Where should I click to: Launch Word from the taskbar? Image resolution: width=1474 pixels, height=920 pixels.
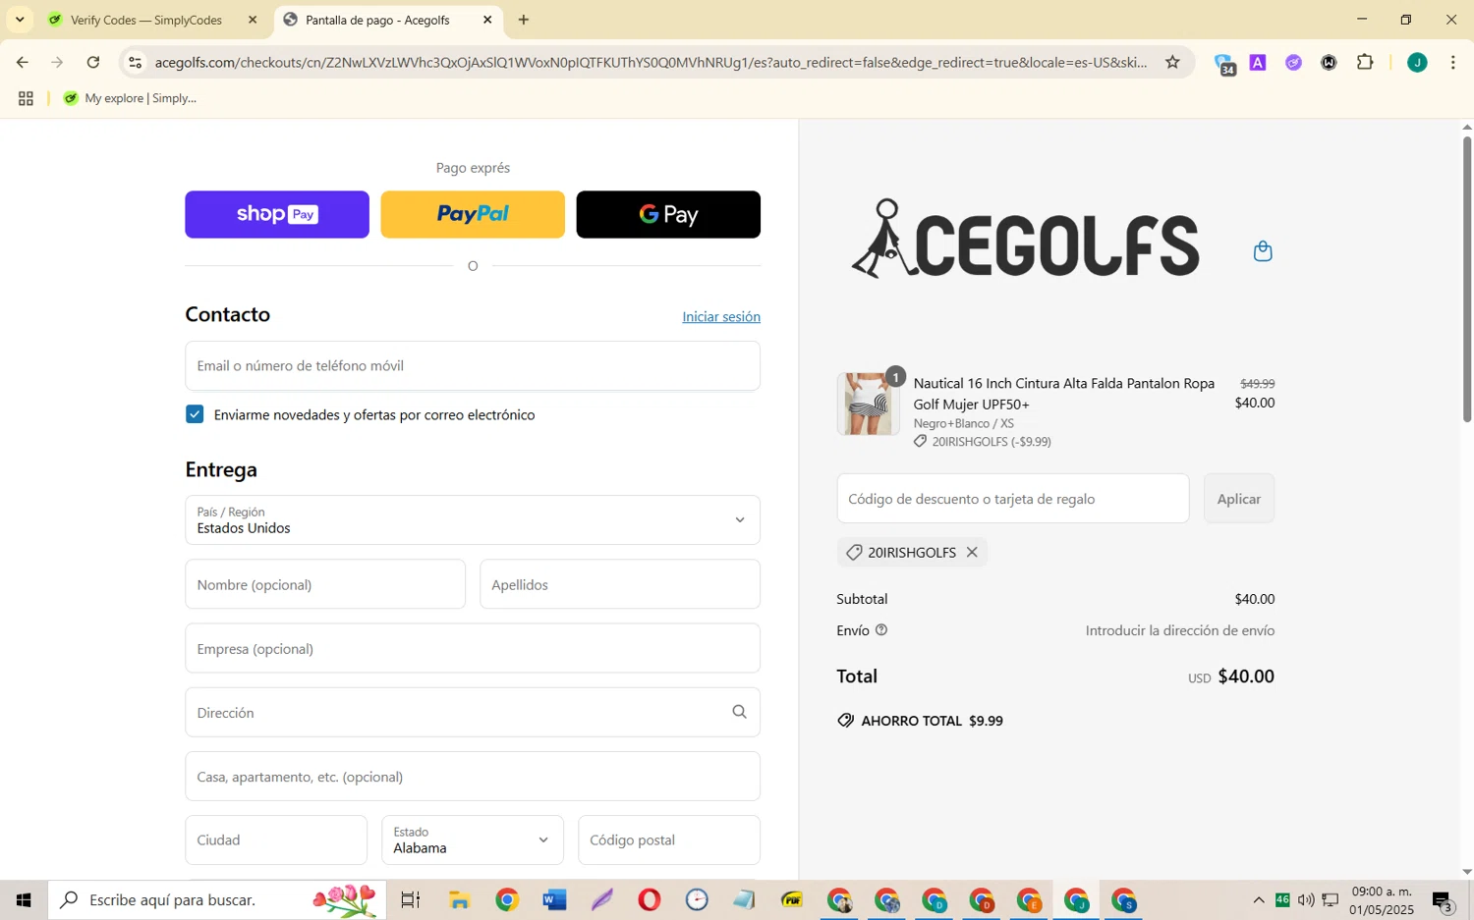[x=554, y=899]
